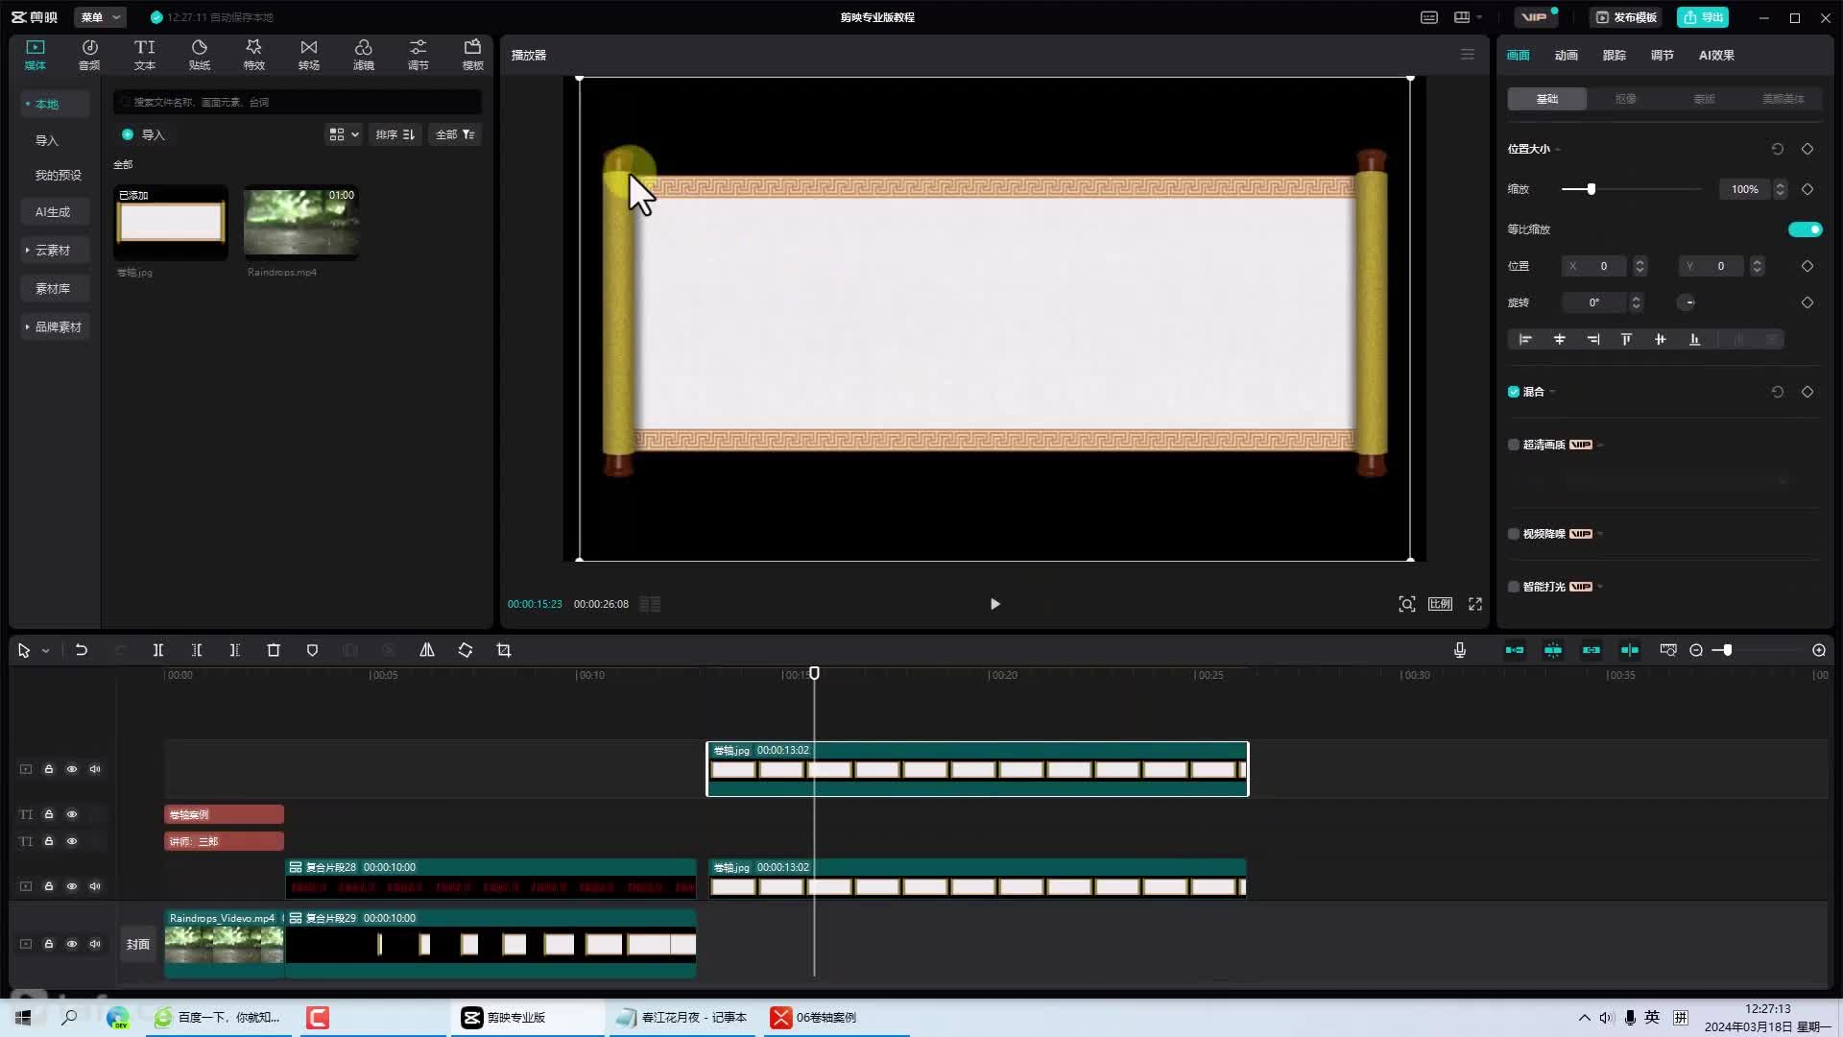Open the Filters (滤镜) panel
Screen dimensions: 1843x1037
pyautogui.click(x=363, y=55)
